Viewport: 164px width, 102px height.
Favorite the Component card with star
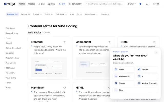tap(109, 42)
